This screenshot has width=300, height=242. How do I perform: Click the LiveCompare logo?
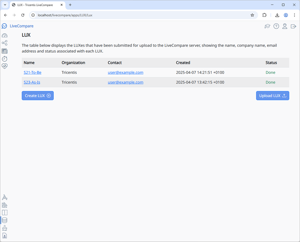point(4,26)
